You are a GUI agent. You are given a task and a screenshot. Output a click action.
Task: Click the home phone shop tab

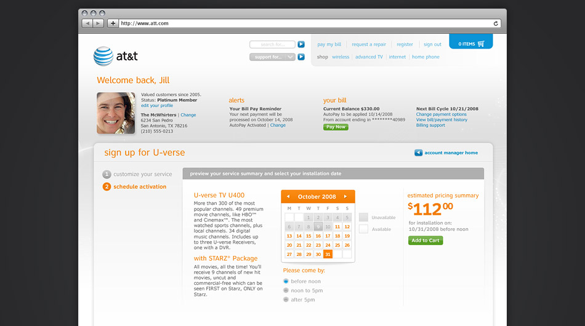426,57
